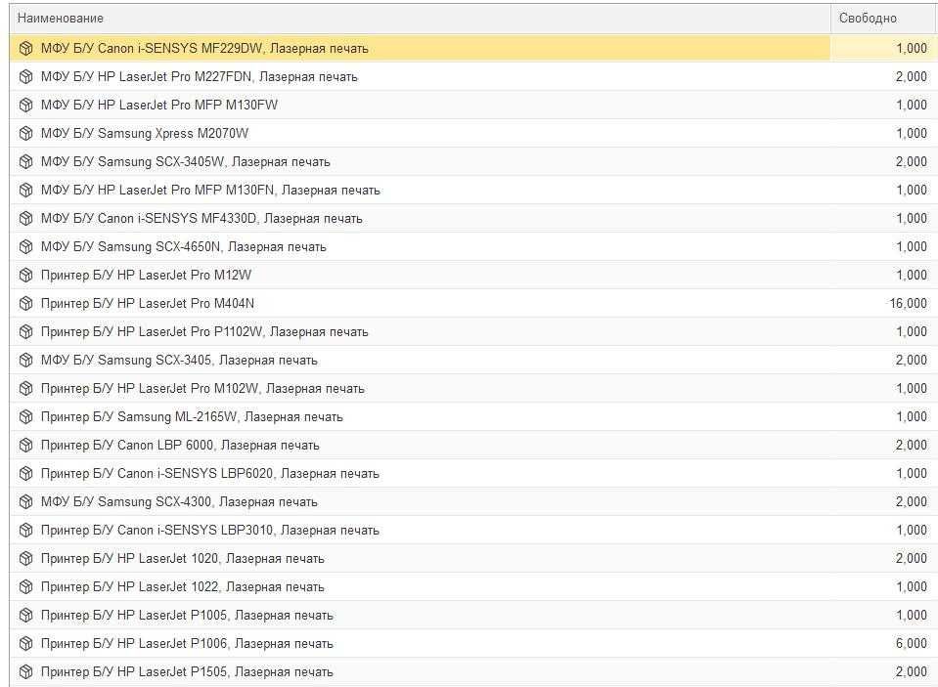The image size is (938, 687).
Task: Click item icon for HP LaserJet P1005
Action: [25, 616]
